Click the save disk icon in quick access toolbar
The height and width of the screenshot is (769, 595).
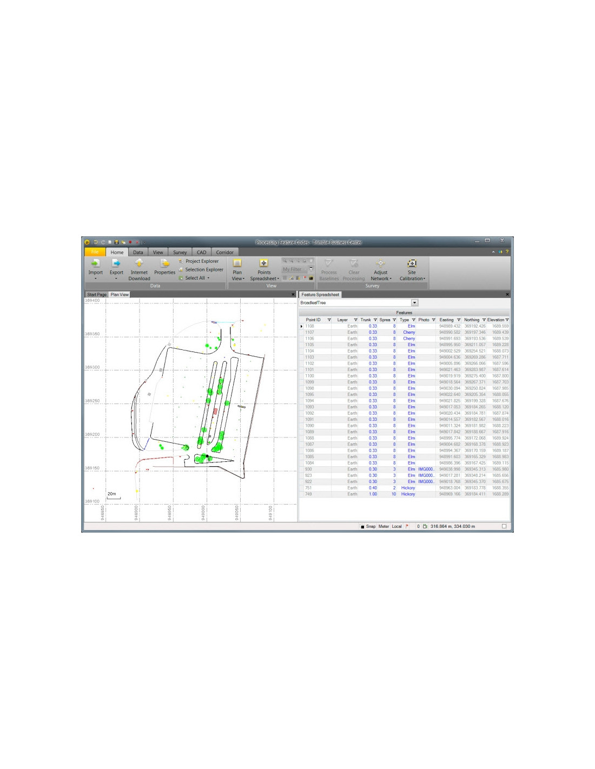point(116,242)
